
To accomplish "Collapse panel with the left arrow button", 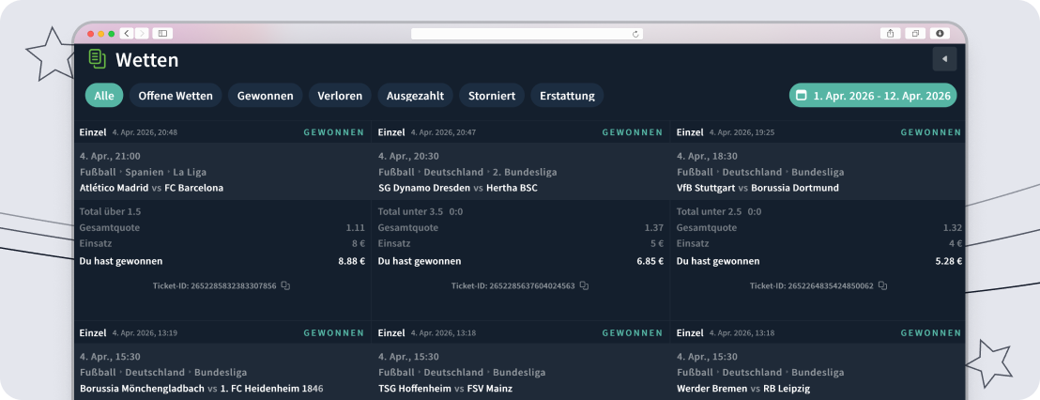I will pos(944,59).
